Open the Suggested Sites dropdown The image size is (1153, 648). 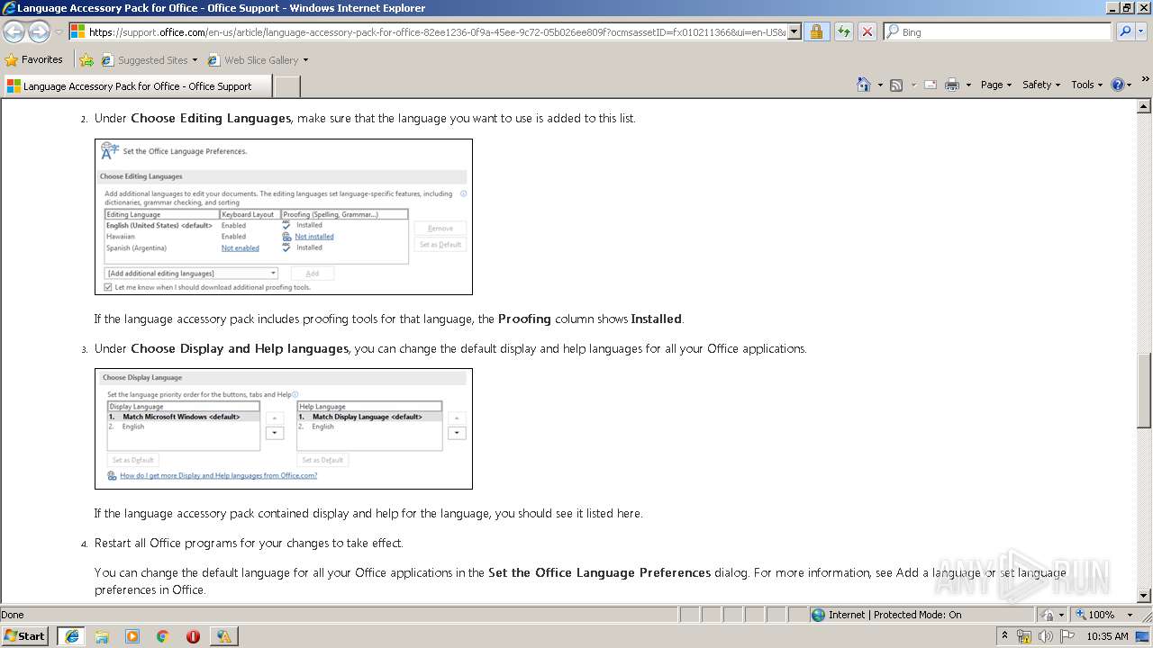coord(195,60)
